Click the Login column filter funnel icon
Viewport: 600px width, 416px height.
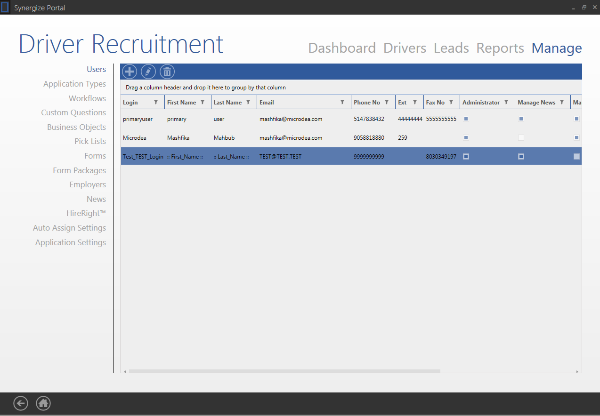pyautogui.click(x=156, y=102)
